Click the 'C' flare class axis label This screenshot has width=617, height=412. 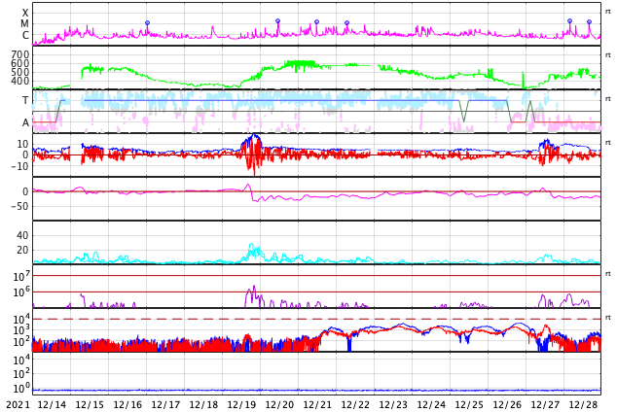coord(25,35)
